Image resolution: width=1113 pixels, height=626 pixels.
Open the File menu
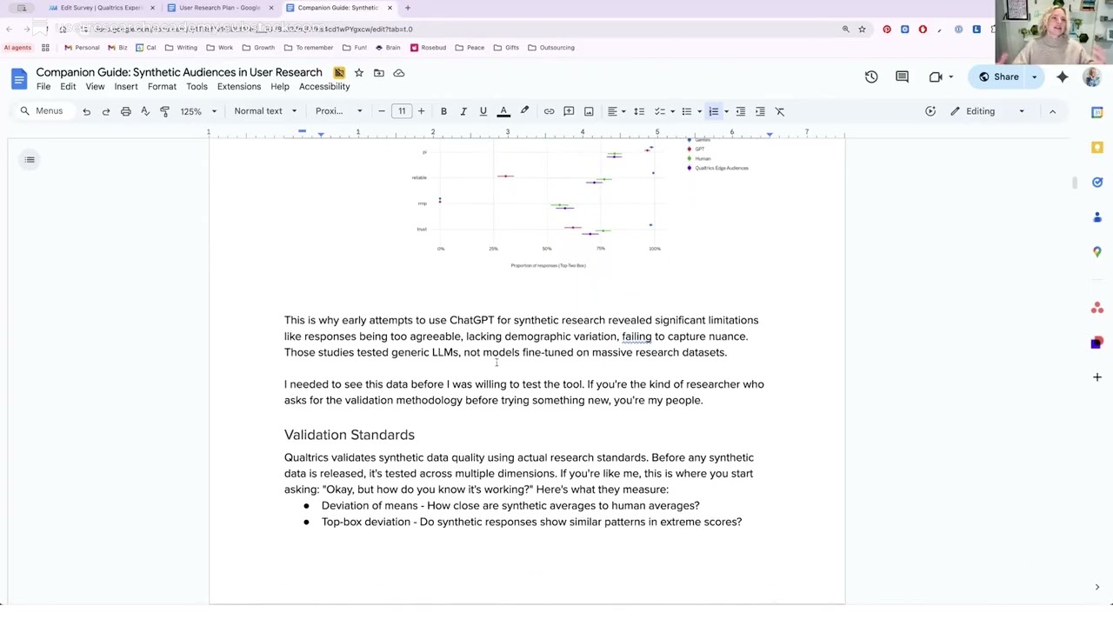click(x=43, y=87)
